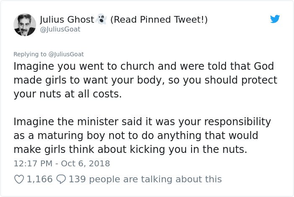Like the tweet with the heart icon
This screenshot has height=197, width=294.
pyautogui.click(x=19, y=179)
